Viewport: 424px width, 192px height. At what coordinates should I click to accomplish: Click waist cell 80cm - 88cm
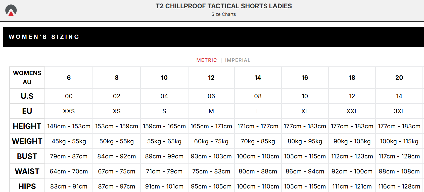click(x=258, y=171)
